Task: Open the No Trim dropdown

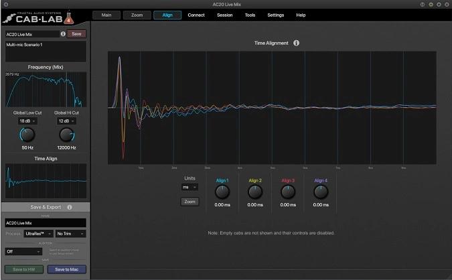Action: pyautogui.click(x=70, y=234)
